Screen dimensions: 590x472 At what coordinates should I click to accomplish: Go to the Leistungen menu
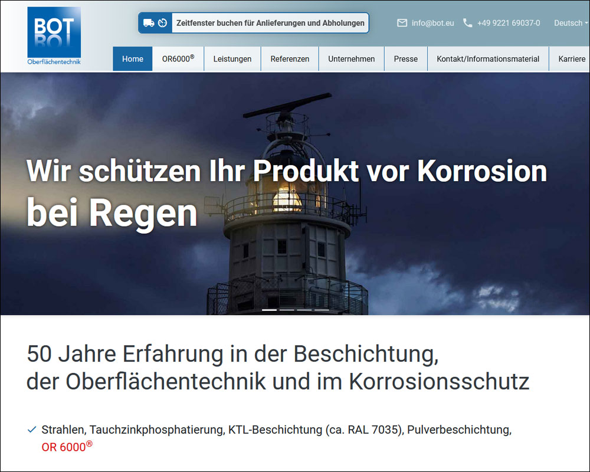tap(232, 59)
